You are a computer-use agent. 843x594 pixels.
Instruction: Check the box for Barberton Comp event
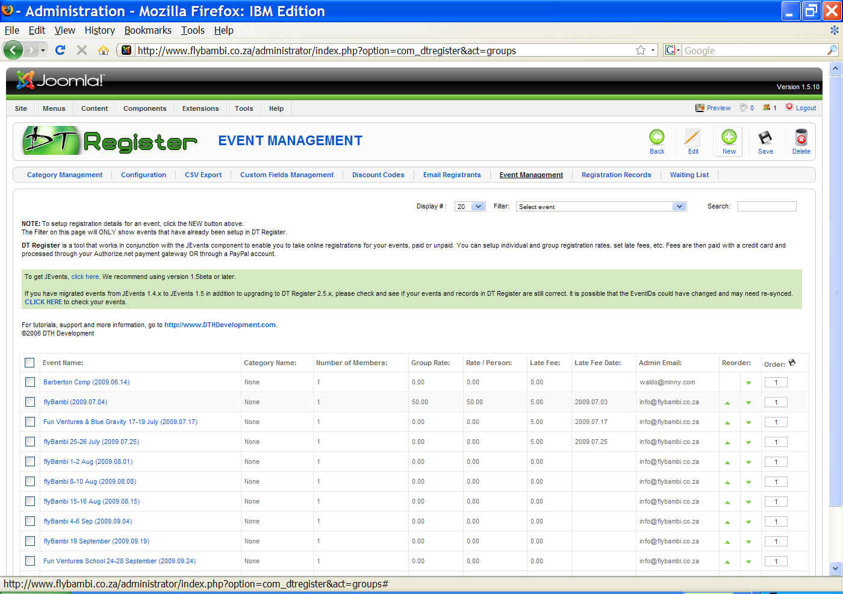pyautogui.click(x=30, y=382)
